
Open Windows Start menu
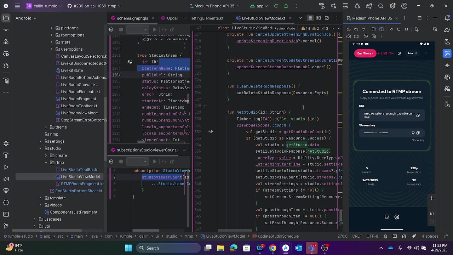coord(128,248)
